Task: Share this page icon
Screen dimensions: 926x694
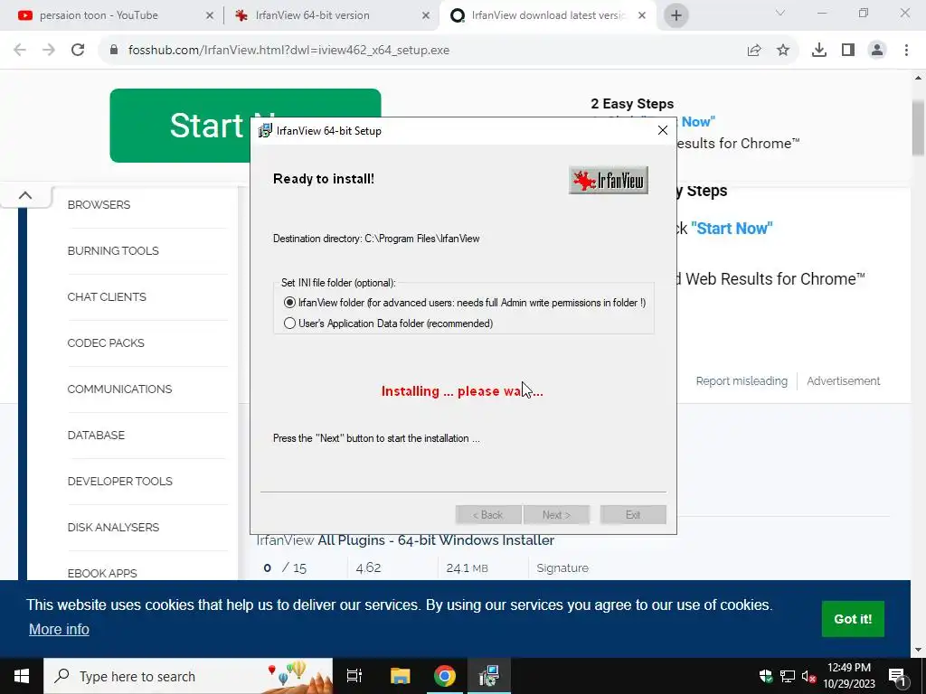Action: click(754, 51)
